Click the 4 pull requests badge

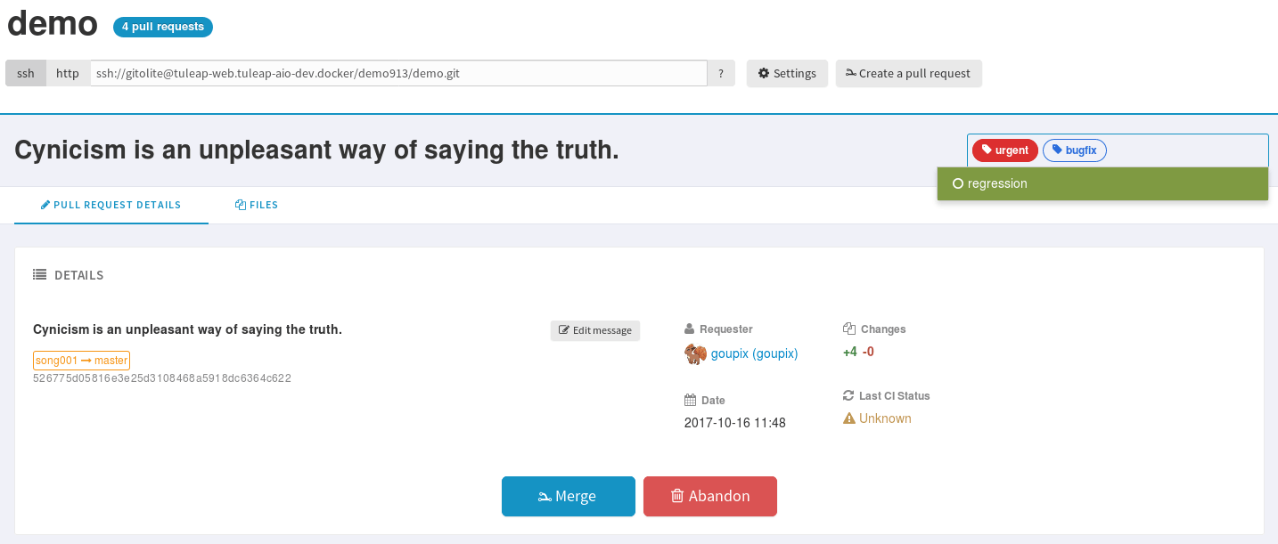coord(162,27)
